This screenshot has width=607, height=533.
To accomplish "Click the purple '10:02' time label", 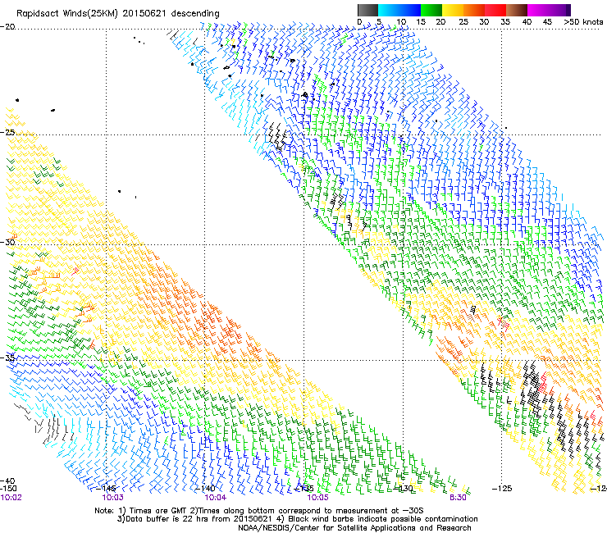I will pos(11,498).
